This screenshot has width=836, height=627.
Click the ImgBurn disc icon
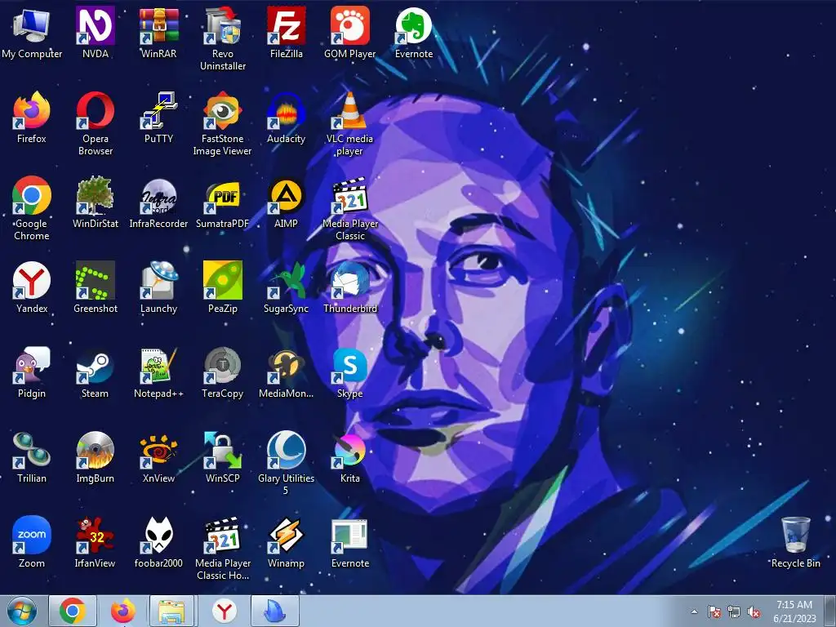tap(95, 450)
